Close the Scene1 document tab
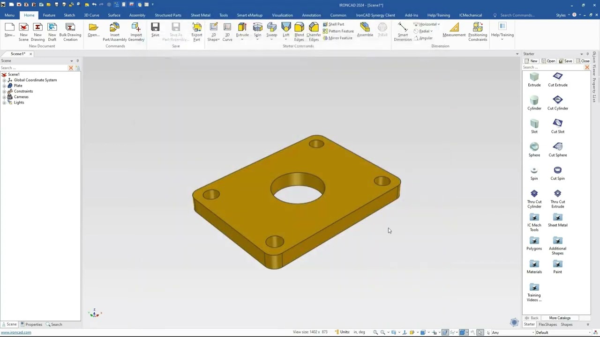 coord(30,54)
